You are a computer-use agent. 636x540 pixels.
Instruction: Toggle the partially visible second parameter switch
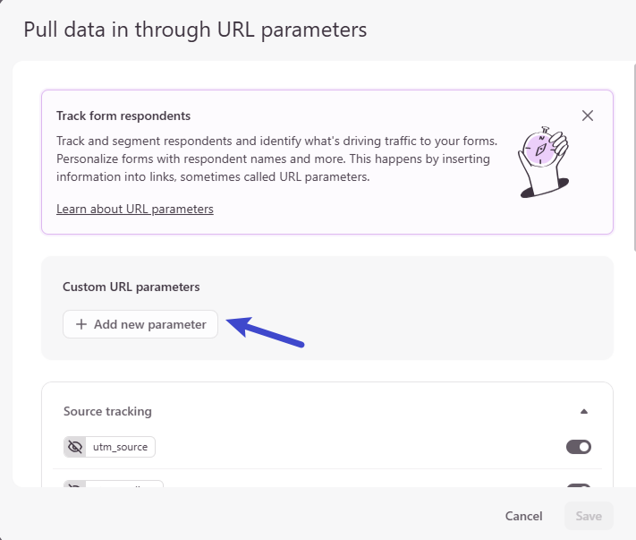coord(579,485)
